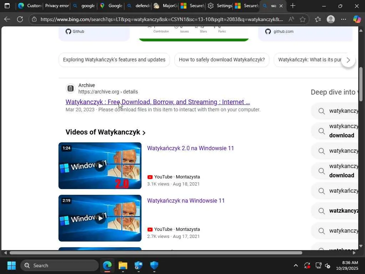Select the first watykanczy related search
365x274 pixels.
[335, 111]
